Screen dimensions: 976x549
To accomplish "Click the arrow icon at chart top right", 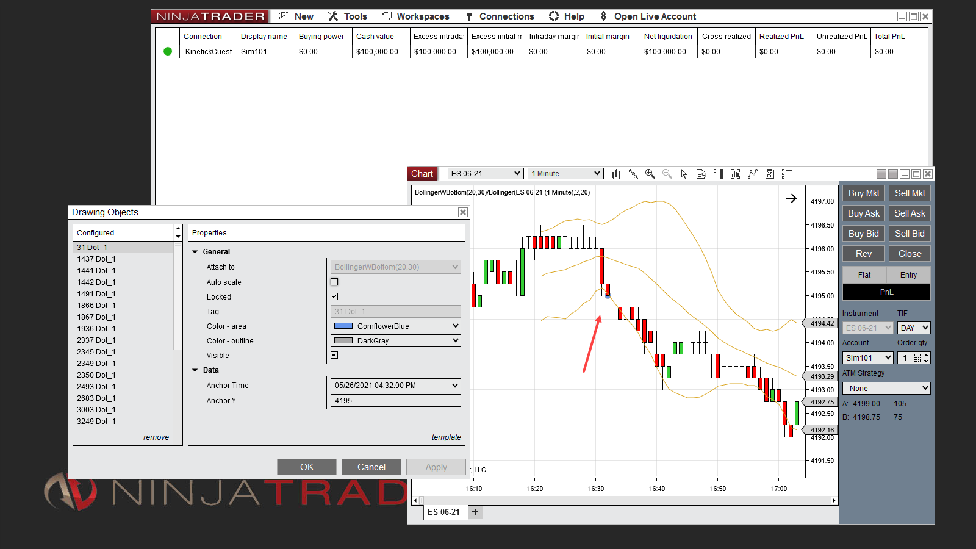I will tap(791, 198).
